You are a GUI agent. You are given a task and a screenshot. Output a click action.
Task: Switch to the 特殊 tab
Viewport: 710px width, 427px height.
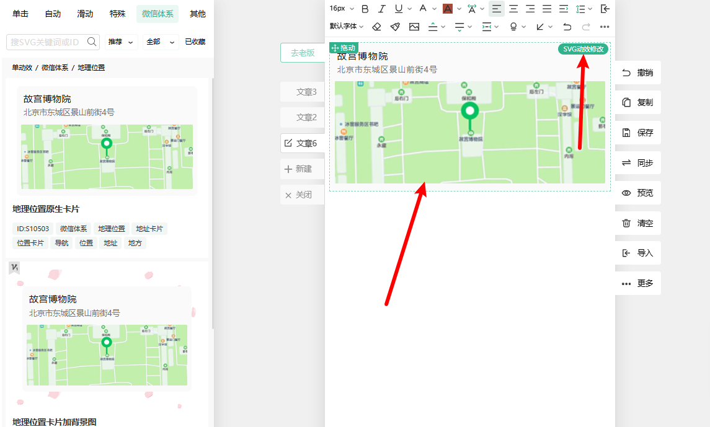[x=118, y=14]
